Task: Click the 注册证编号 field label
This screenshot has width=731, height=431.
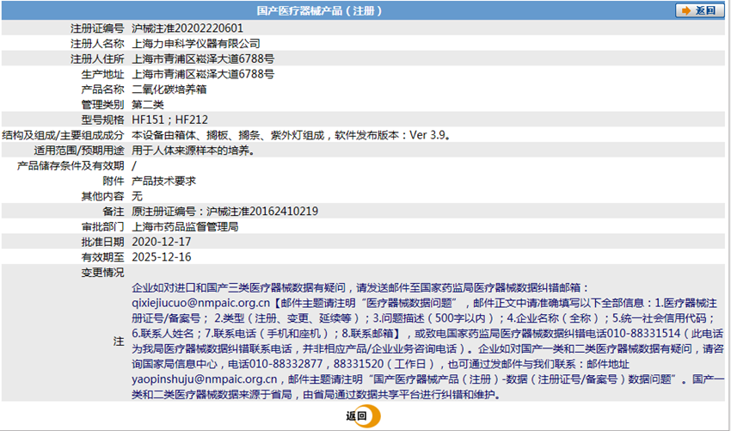Action: click(x=97, y=28)
